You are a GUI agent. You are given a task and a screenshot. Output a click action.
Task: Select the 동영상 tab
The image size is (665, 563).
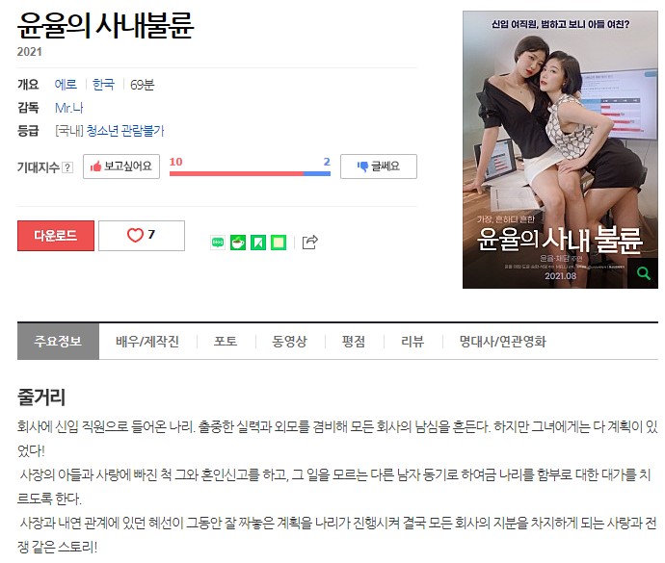tap(290, 342)
